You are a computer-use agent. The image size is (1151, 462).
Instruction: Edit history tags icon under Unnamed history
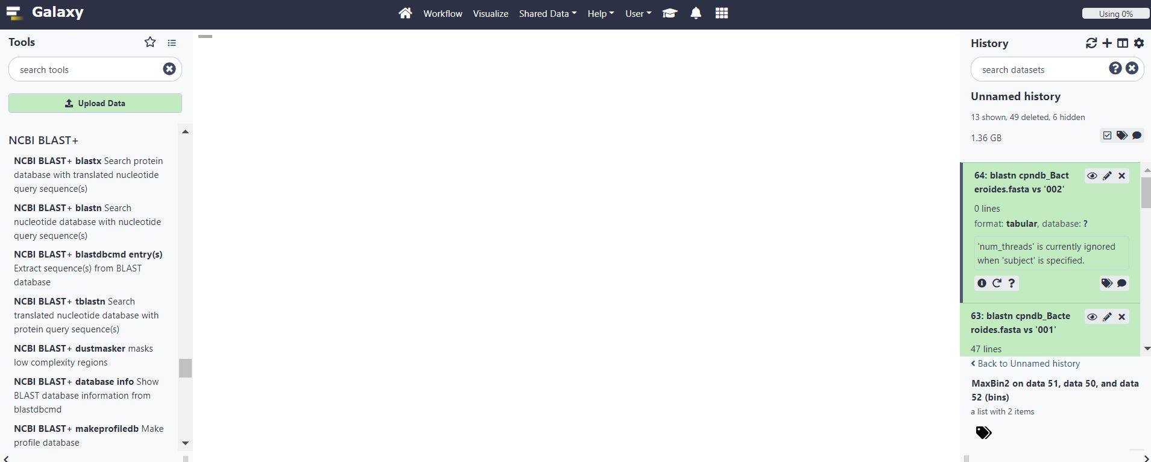(1122, 136)
